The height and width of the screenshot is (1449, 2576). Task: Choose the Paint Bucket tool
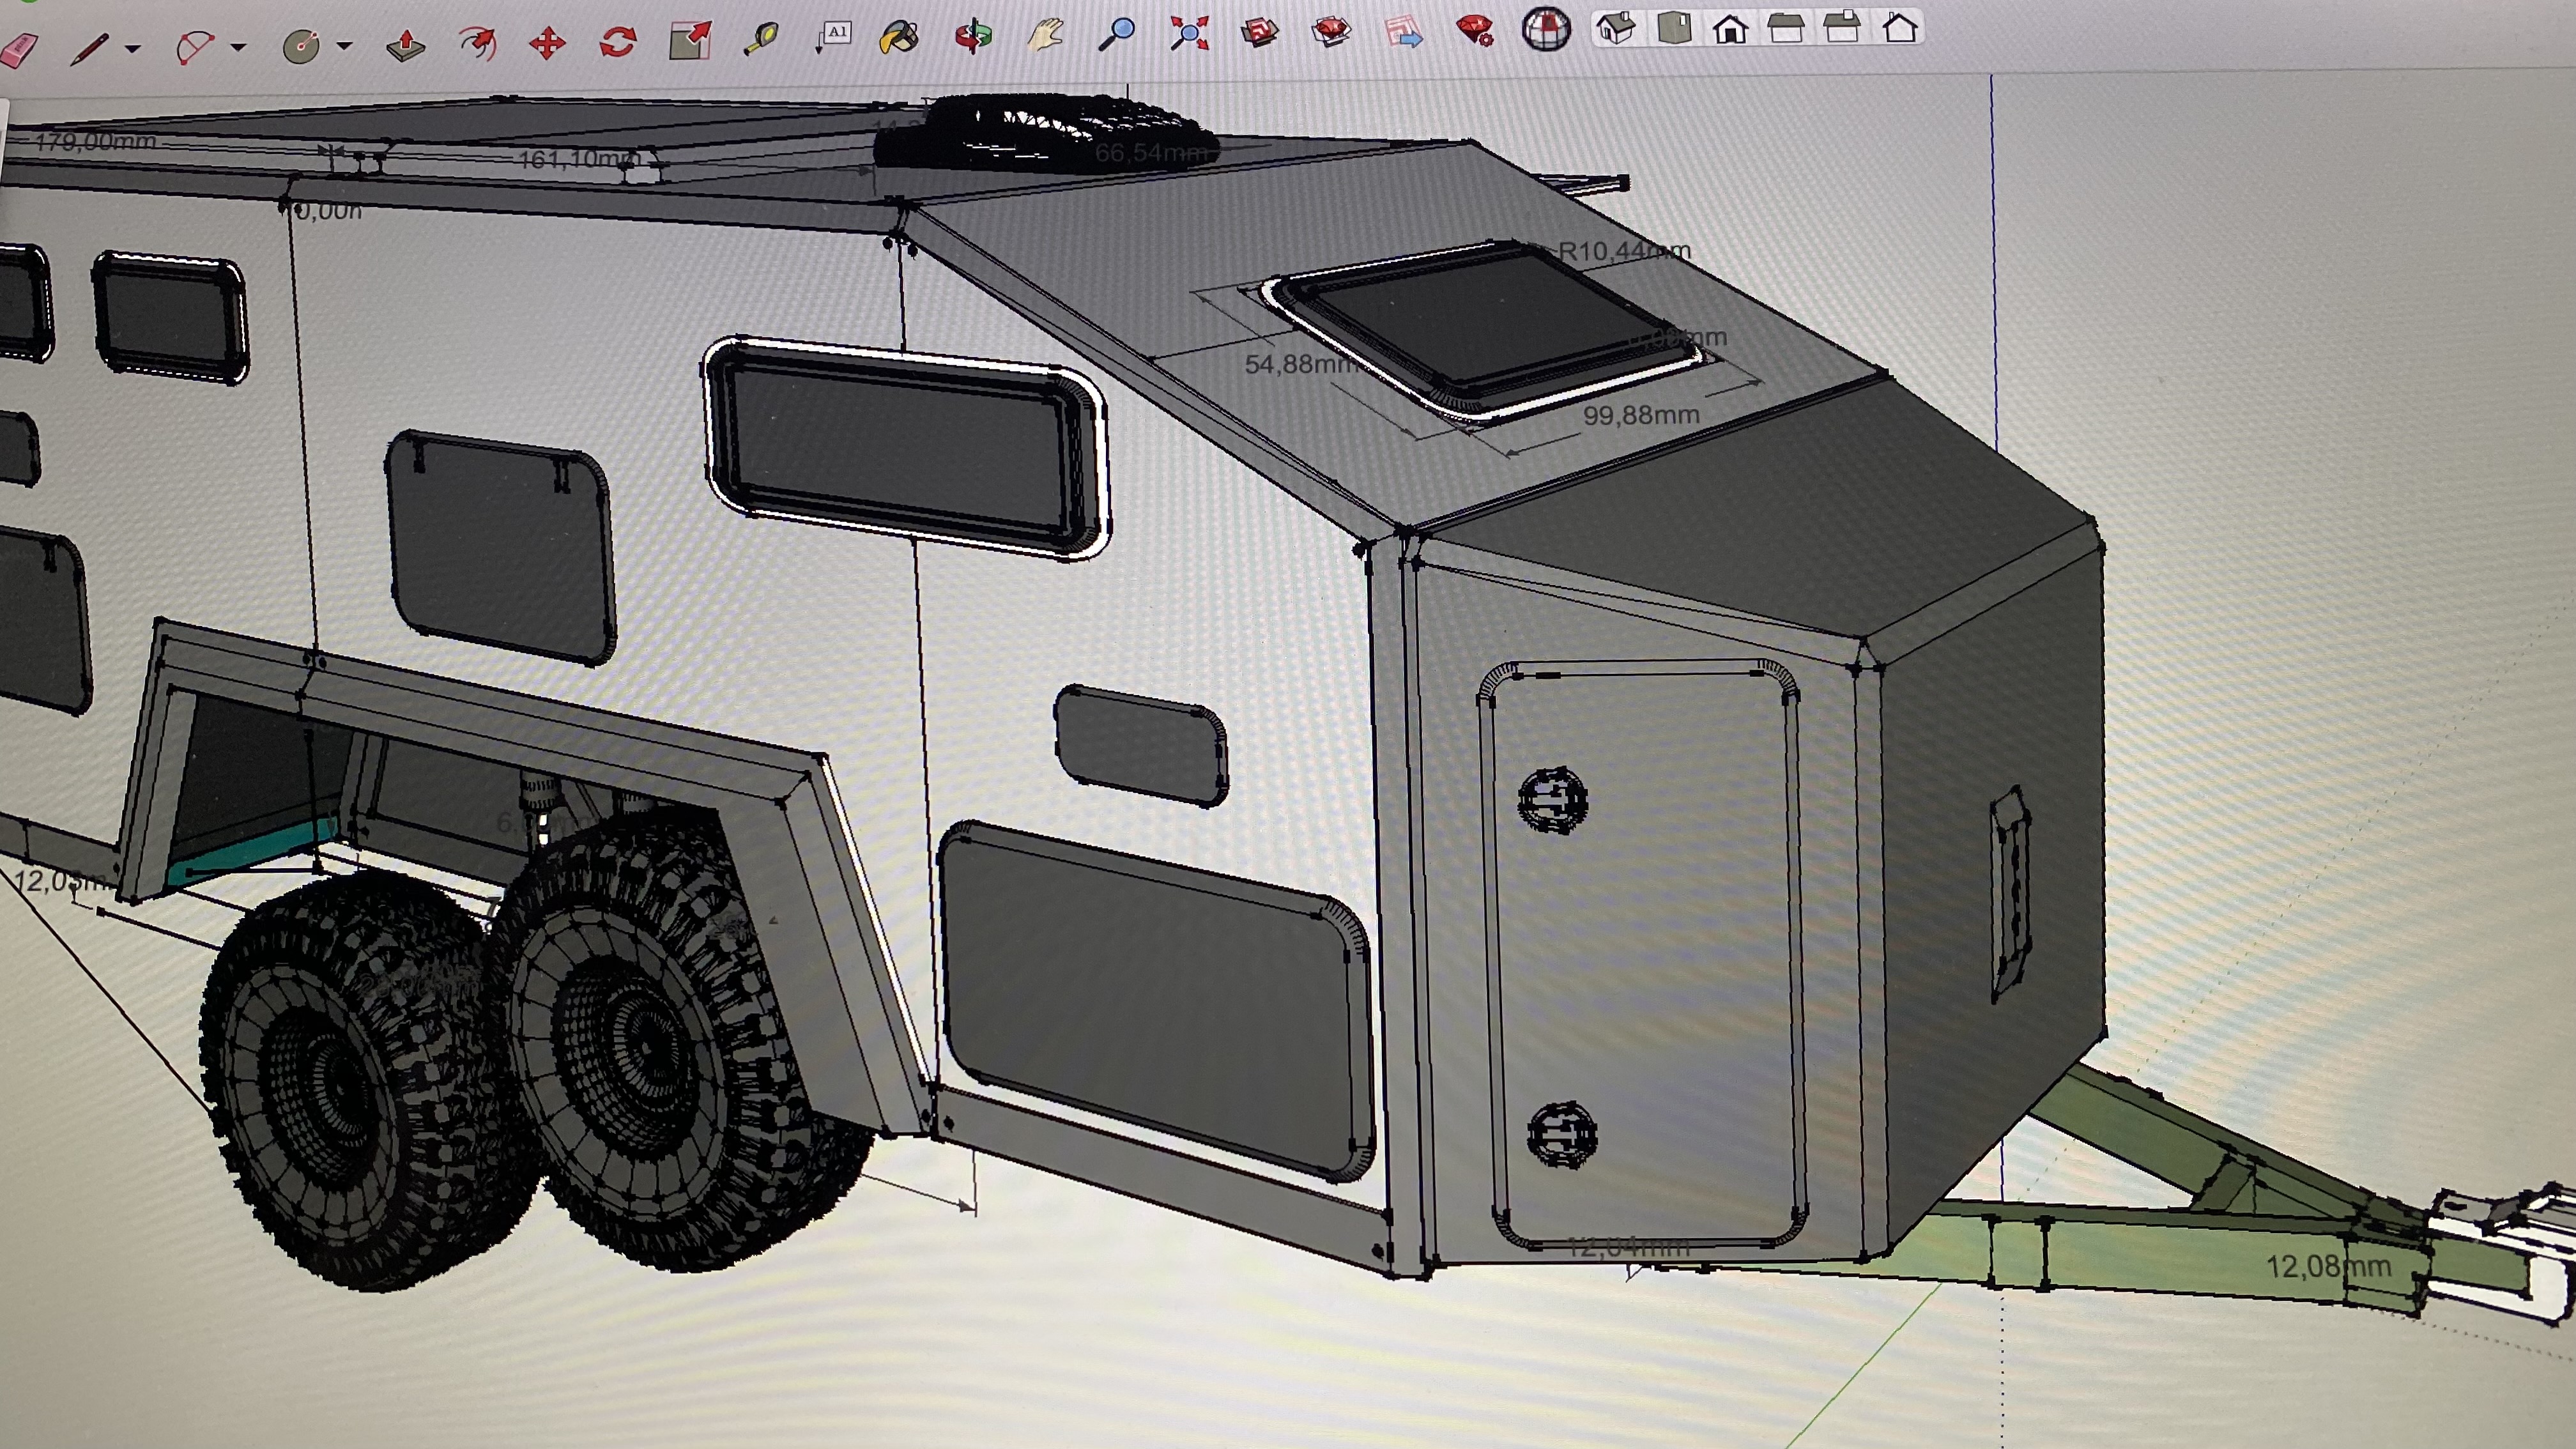pos(898,37)
